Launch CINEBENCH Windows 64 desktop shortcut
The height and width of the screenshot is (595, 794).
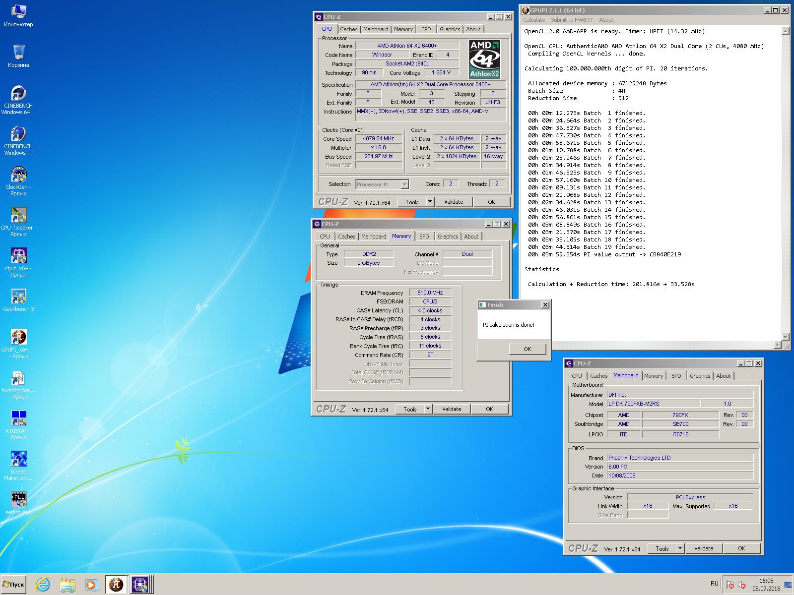pos(18,100)
